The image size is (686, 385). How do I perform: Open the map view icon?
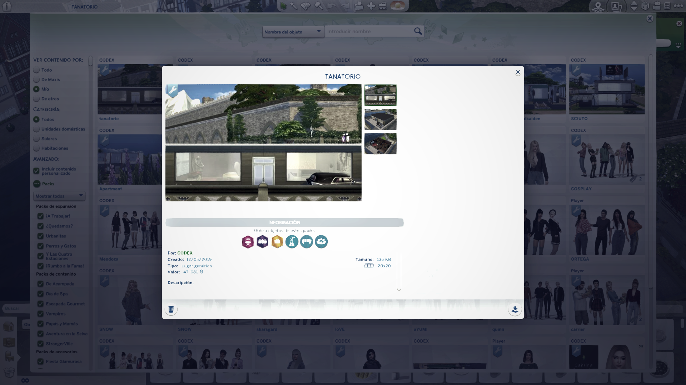(x=598, y=6)
